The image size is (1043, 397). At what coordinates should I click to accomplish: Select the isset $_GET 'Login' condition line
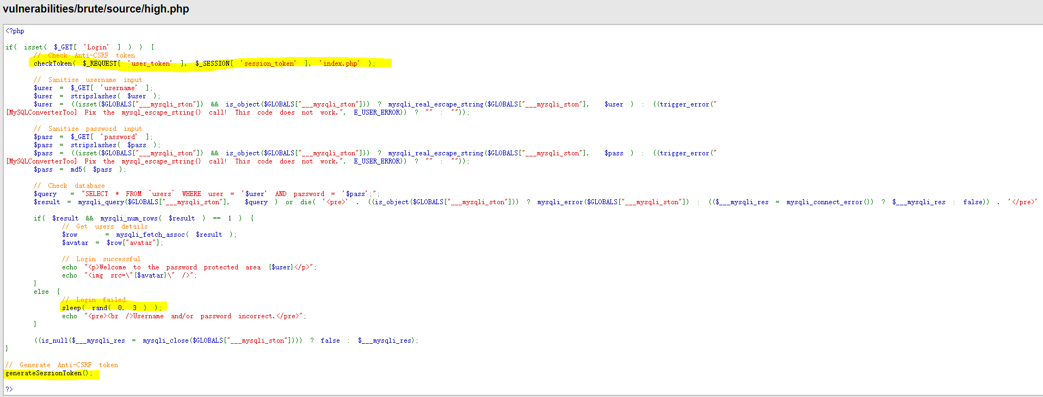[x=80, y=47]
